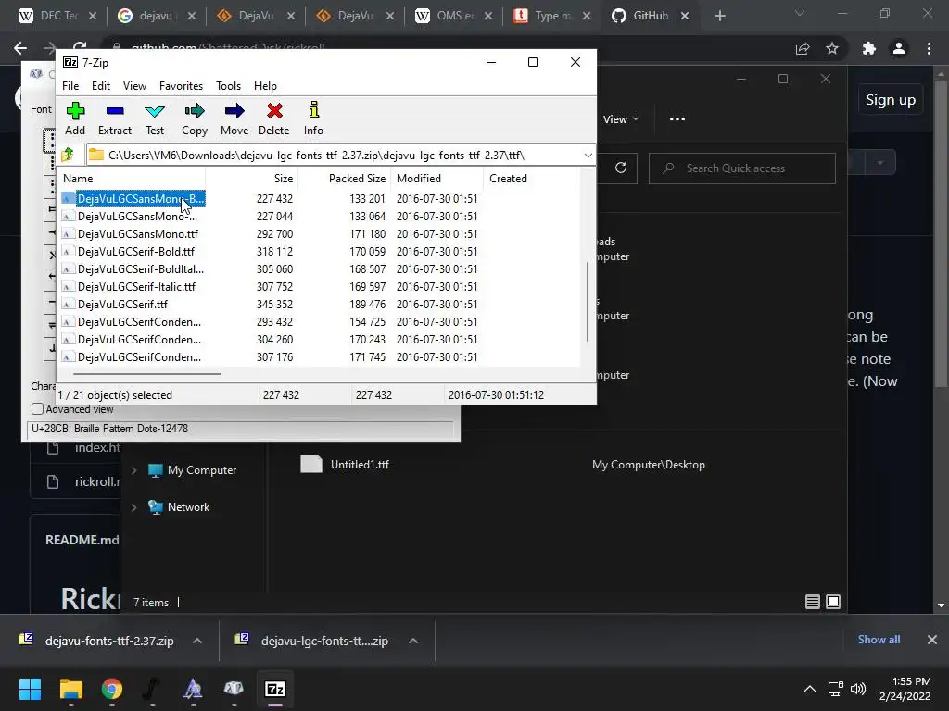This screenshot has height=711, width=949.
Task: Click the Move toolbar icon in 7-Zip
Action: pyautogui.click(x=234, y=118)
